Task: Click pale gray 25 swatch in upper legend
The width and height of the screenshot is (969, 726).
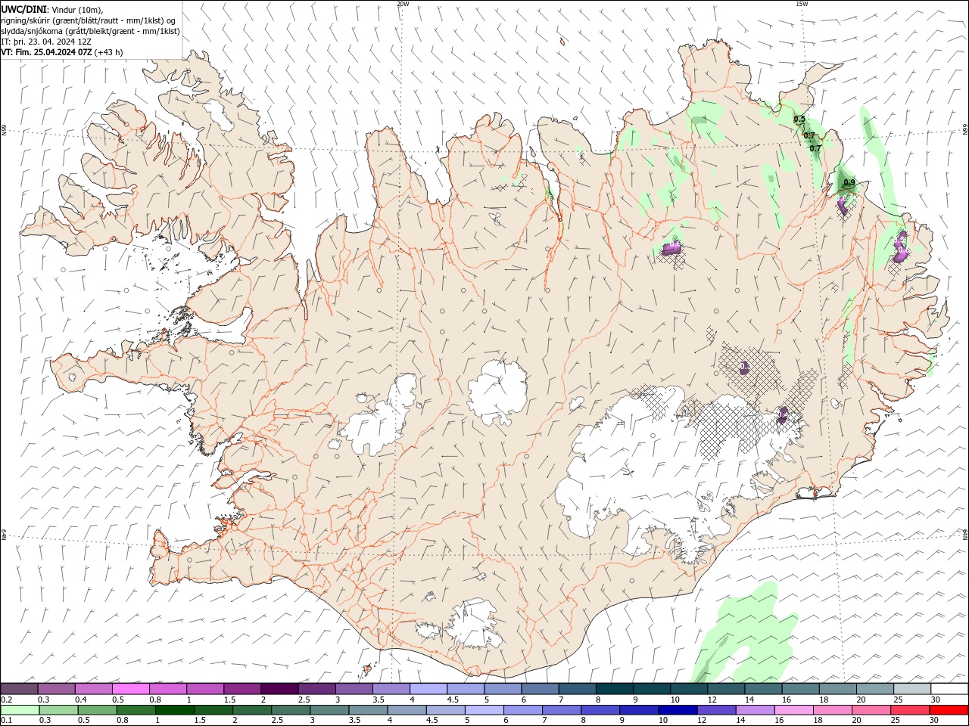Action: pyautogui.click(x=912, y=689)
